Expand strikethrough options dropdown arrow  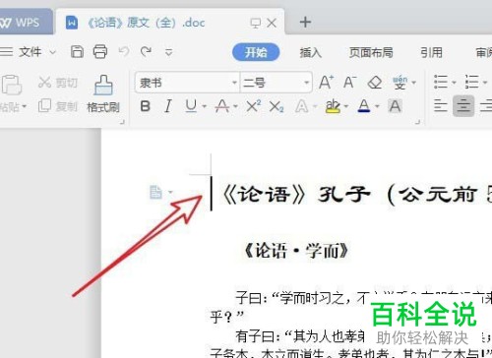pyautogui.click(x=235, y=106)
